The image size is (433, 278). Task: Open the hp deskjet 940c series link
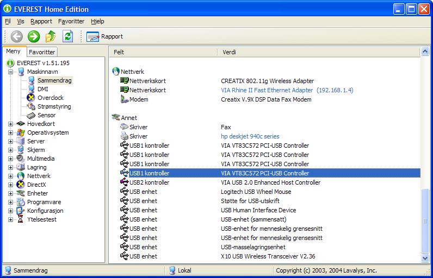(250, 136)
